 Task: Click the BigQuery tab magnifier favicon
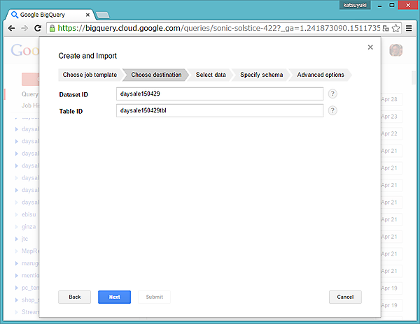[x=15, y=15]
